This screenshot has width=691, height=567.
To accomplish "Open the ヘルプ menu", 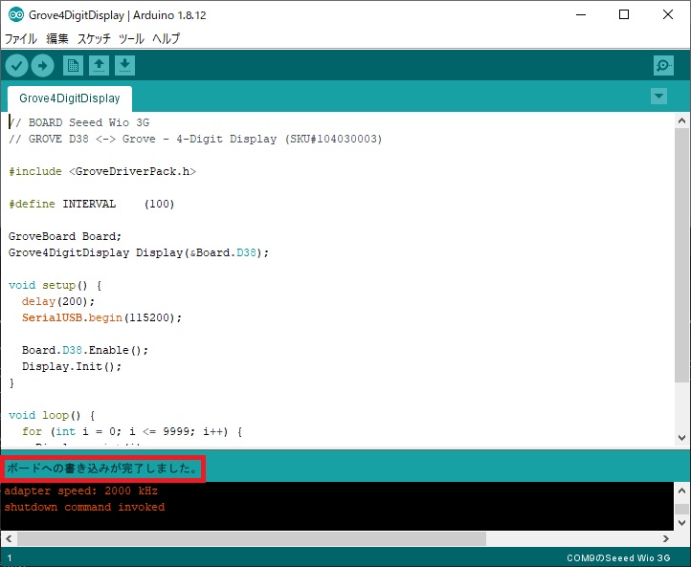I will (167, 39).
